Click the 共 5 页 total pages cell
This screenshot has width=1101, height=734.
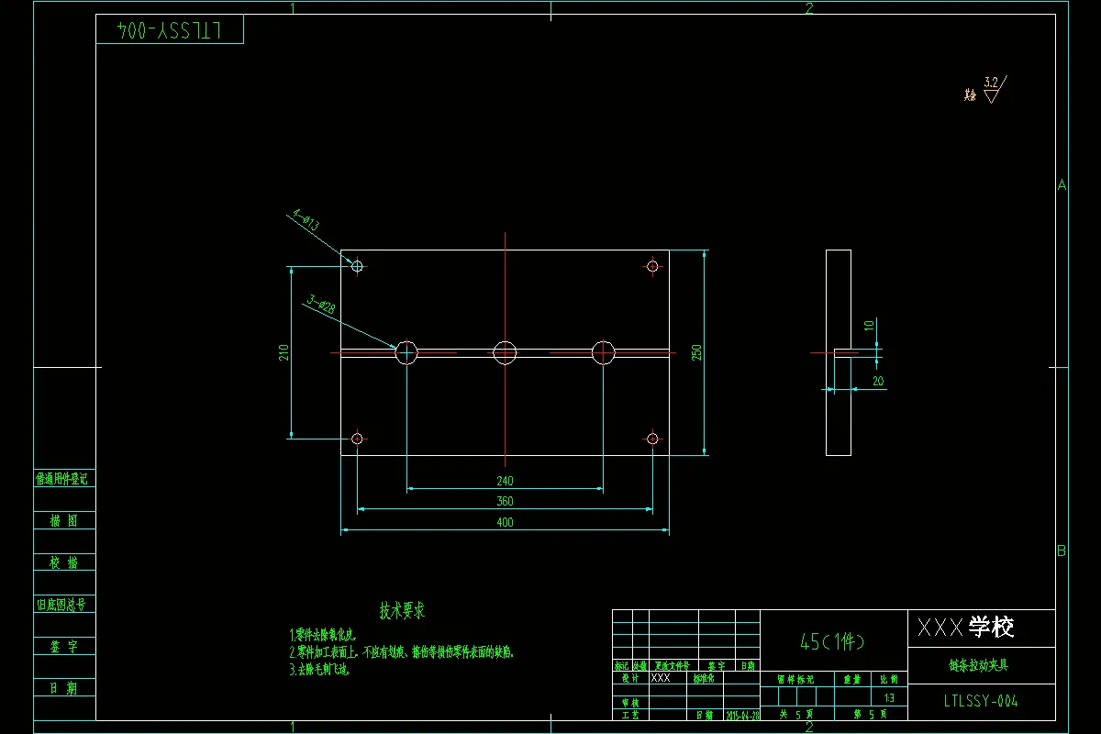tap(796, 715)
